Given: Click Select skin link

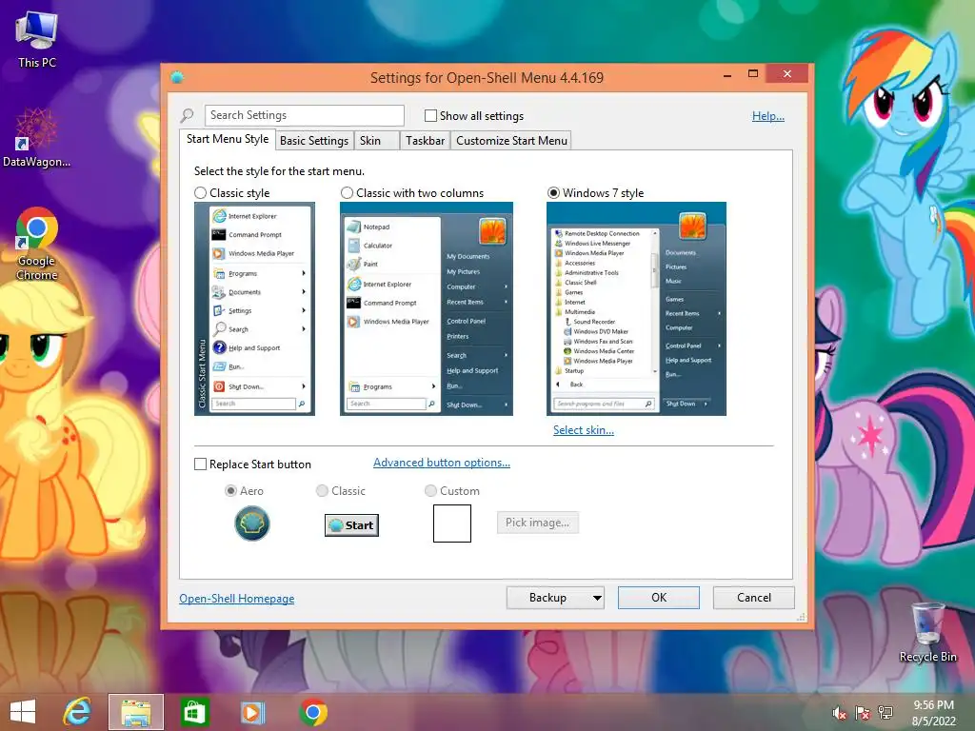Looking at the screenshot, I should 584,430.
